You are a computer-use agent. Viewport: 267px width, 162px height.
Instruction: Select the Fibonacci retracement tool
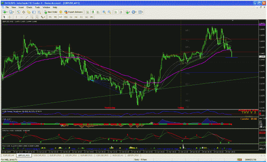click(x=37, y=17)
